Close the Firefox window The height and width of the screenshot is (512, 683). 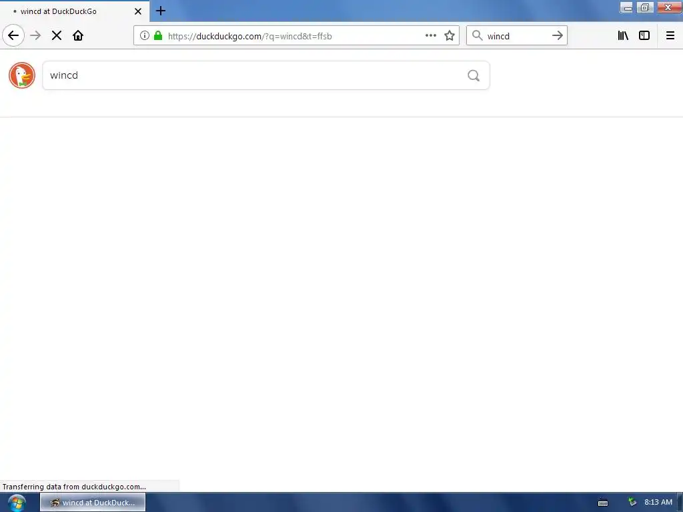[x=668, y=7]
